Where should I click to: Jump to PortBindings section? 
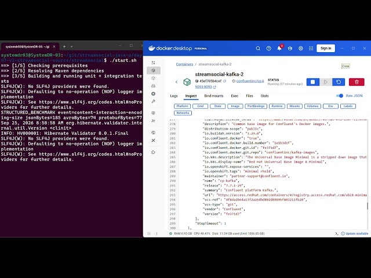(x=256, y=106)
